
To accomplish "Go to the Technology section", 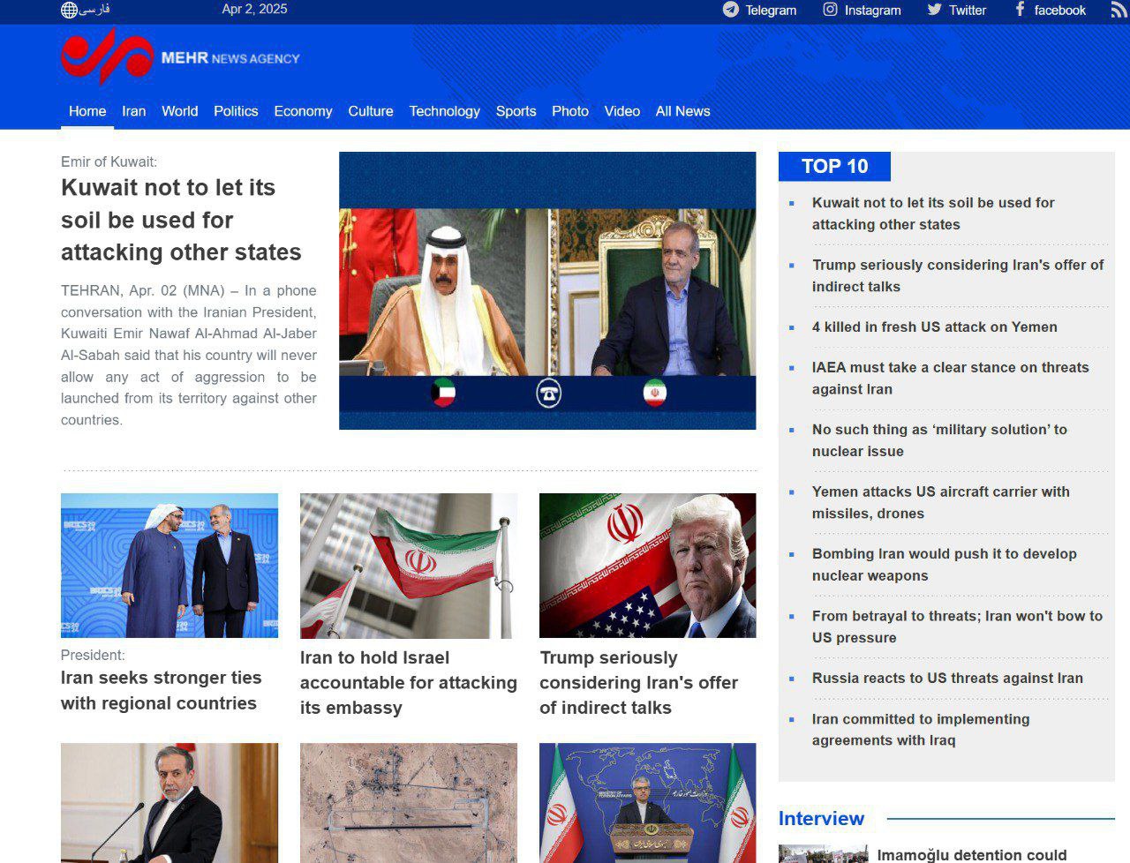I will coord(444,111).
